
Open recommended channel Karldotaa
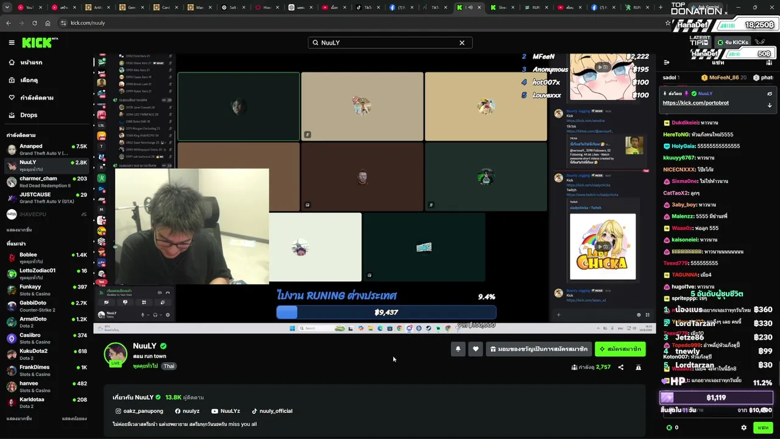47,403
